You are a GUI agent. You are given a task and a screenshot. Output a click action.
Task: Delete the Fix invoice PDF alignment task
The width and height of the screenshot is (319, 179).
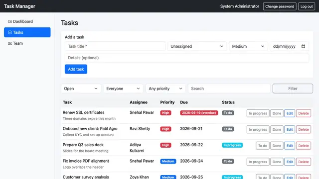click(x=304, y=162)
